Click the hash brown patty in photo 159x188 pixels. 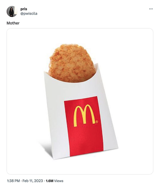point(72,63)
